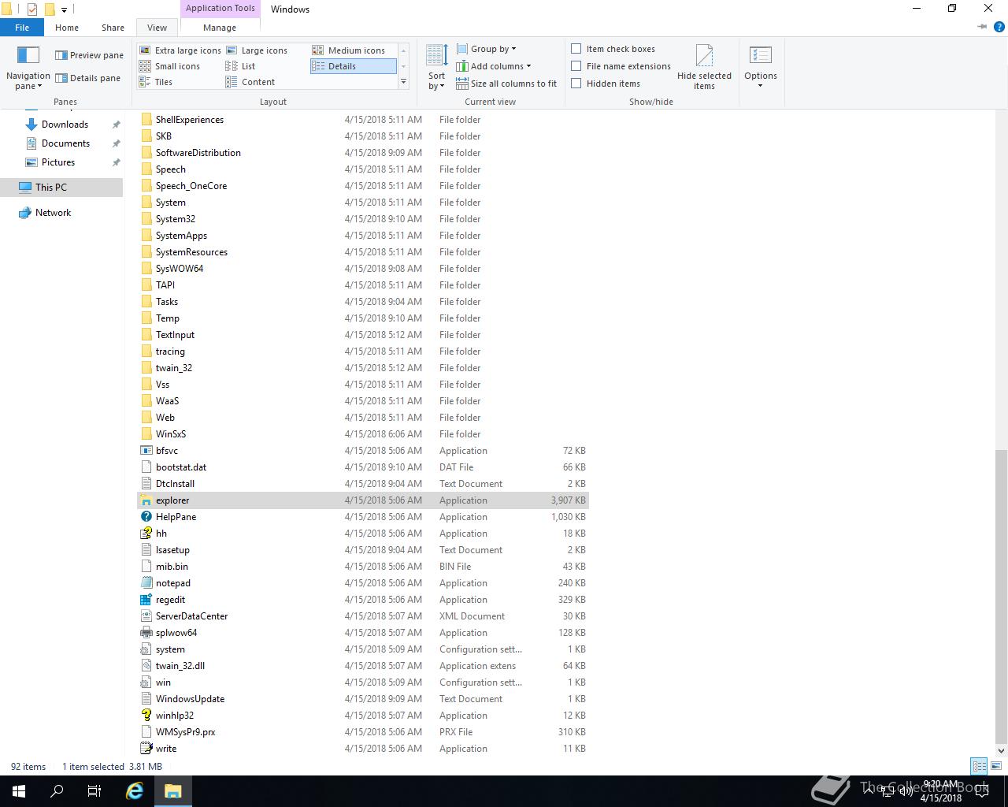Select Pictures in navigation pane

[x=58, y=162]
